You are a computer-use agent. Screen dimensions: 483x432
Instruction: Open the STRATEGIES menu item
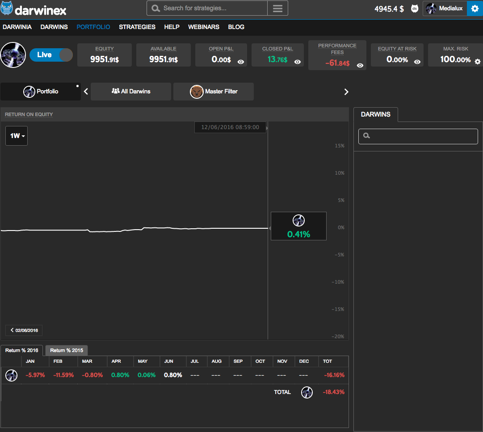click(137, 27)
